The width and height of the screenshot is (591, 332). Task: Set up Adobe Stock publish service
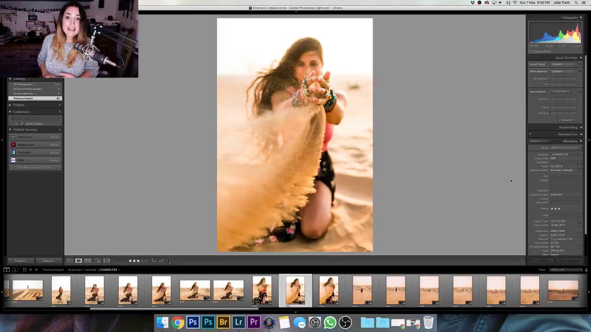54,145
